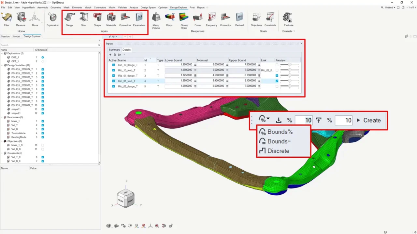This screenshot has height=234, width=417.
Task: Disable Preview for Rib_01_flange_T
Action: [277, 76]
